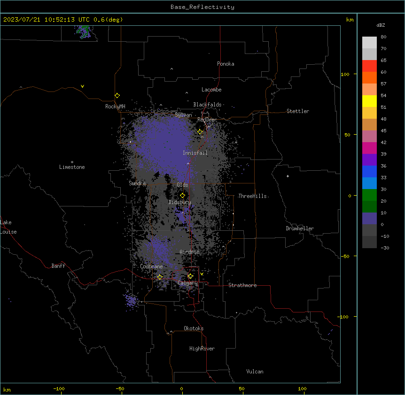The width and height of the screenshot is (405, 395).
Task: Click the HighRiver label
Action: point(202,349)
